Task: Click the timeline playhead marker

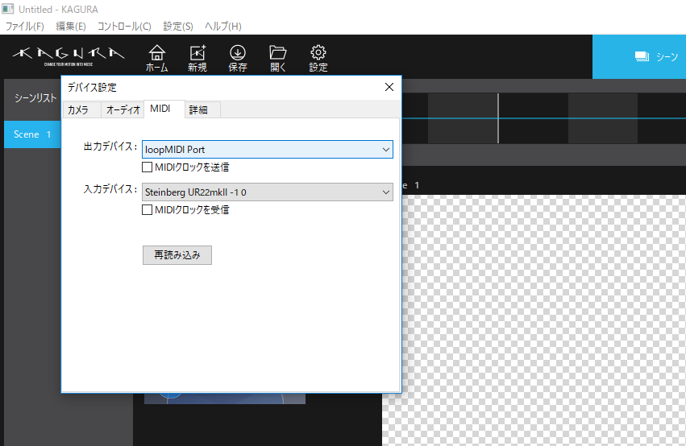Action: [x=498, y=118]
